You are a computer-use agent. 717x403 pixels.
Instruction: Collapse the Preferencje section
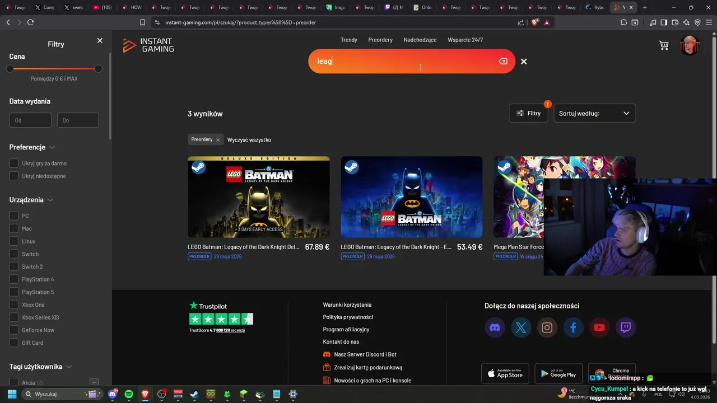52,147
